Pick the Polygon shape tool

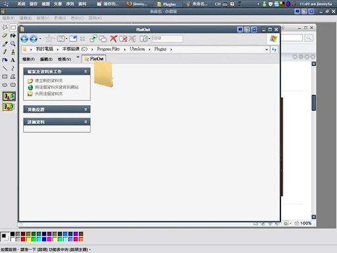pos(13,76)
